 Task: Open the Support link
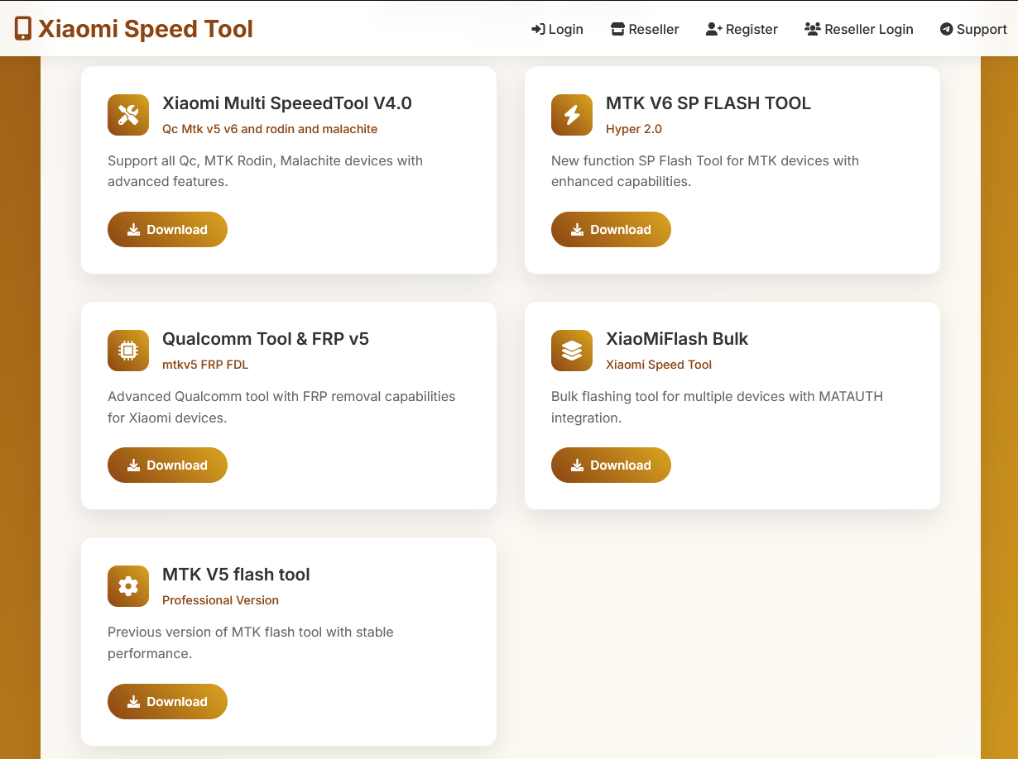[x=973, y=29]
